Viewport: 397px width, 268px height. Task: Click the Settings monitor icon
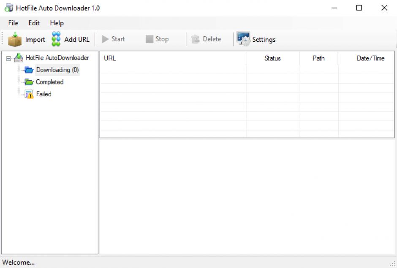243,39
